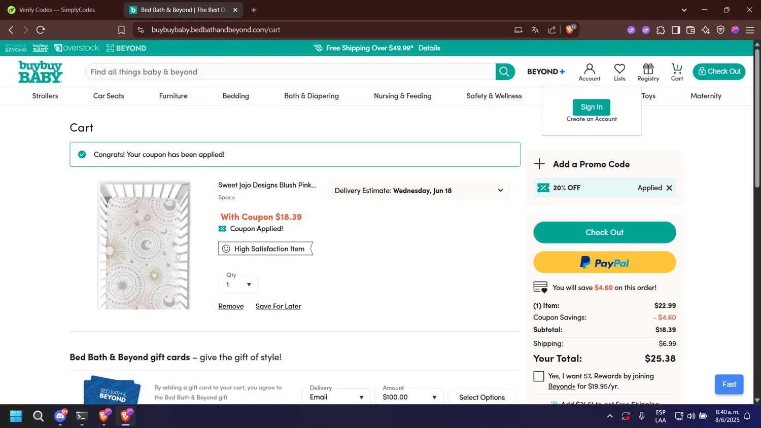Open Brave Shields icon
Viewport: 761px width, 428px height.
[570, 29]
